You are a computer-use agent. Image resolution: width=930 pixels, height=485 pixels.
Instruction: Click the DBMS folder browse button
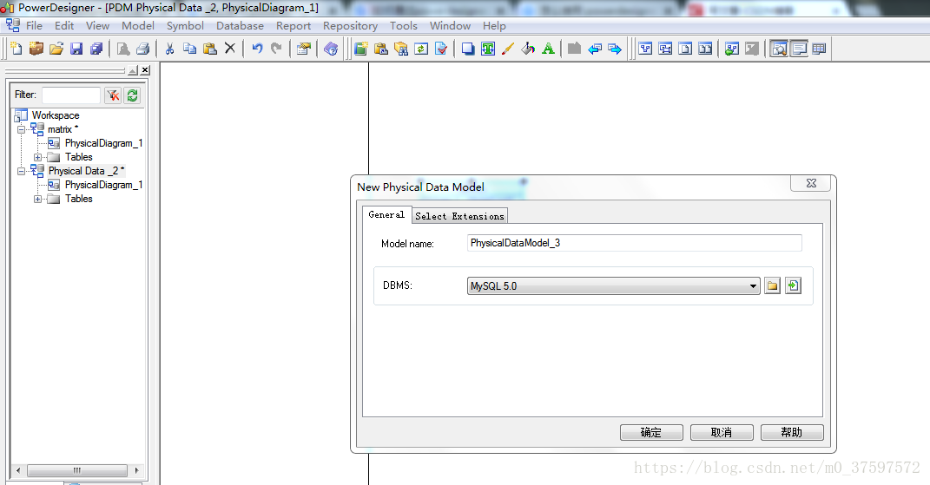tap(772, 285)
